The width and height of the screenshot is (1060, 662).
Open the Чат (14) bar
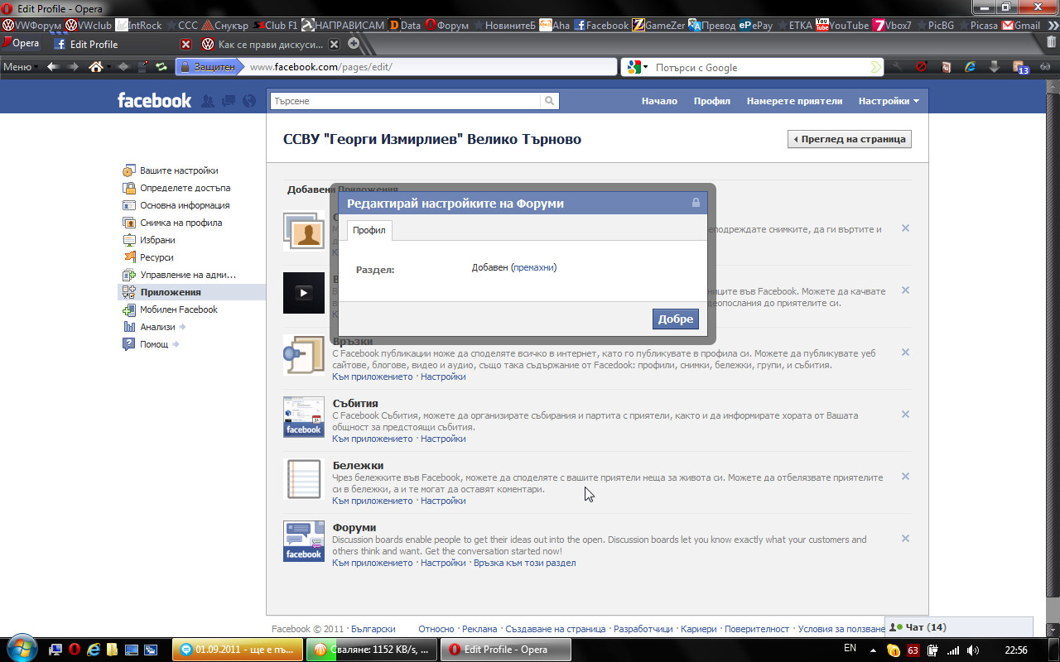[x=959, y=627]
